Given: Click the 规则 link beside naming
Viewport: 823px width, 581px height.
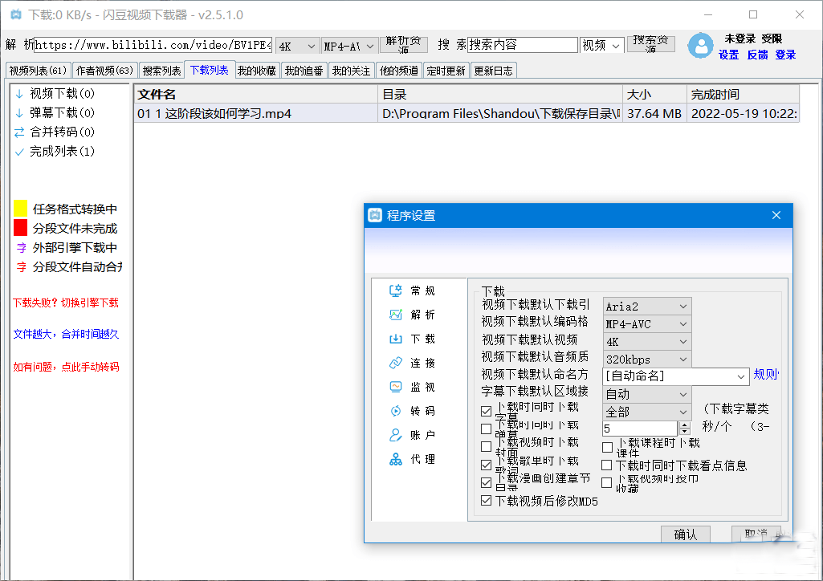Looking at the screenshot, I should click(765, 375).
